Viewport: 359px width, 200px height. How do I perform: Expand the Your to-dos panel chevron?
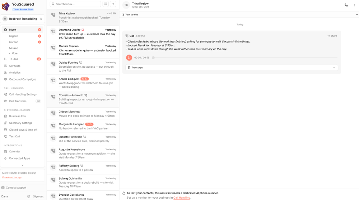pyautogui.click(x=357, y=15)
